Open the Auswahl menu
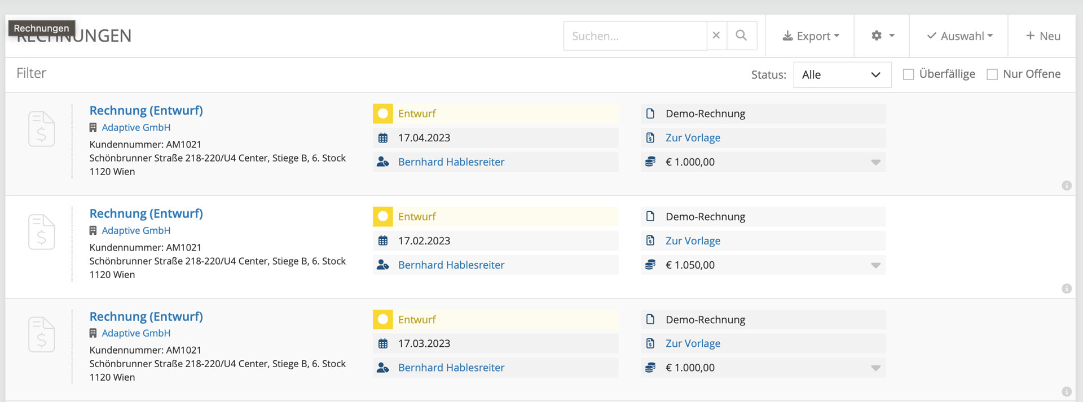The height and width of the screenshot is (402, 1083). point(959,36)
